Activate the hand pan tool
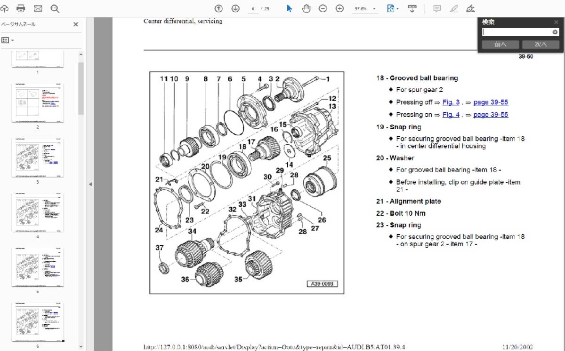Image resolution: width=565 pixels, height=351 pixels. click(306, 8)
